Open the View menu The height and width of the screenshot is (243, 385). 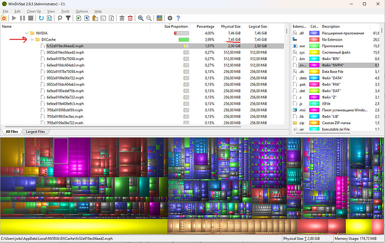pyautogui.click(x=51, y=11)
